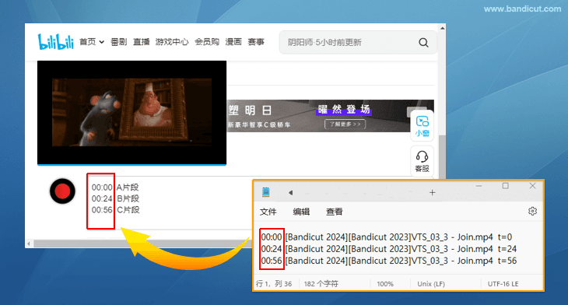Jump to 00:56 C片段 timestamp
This screenshot has width=568, height=305.
pos(115,210)
